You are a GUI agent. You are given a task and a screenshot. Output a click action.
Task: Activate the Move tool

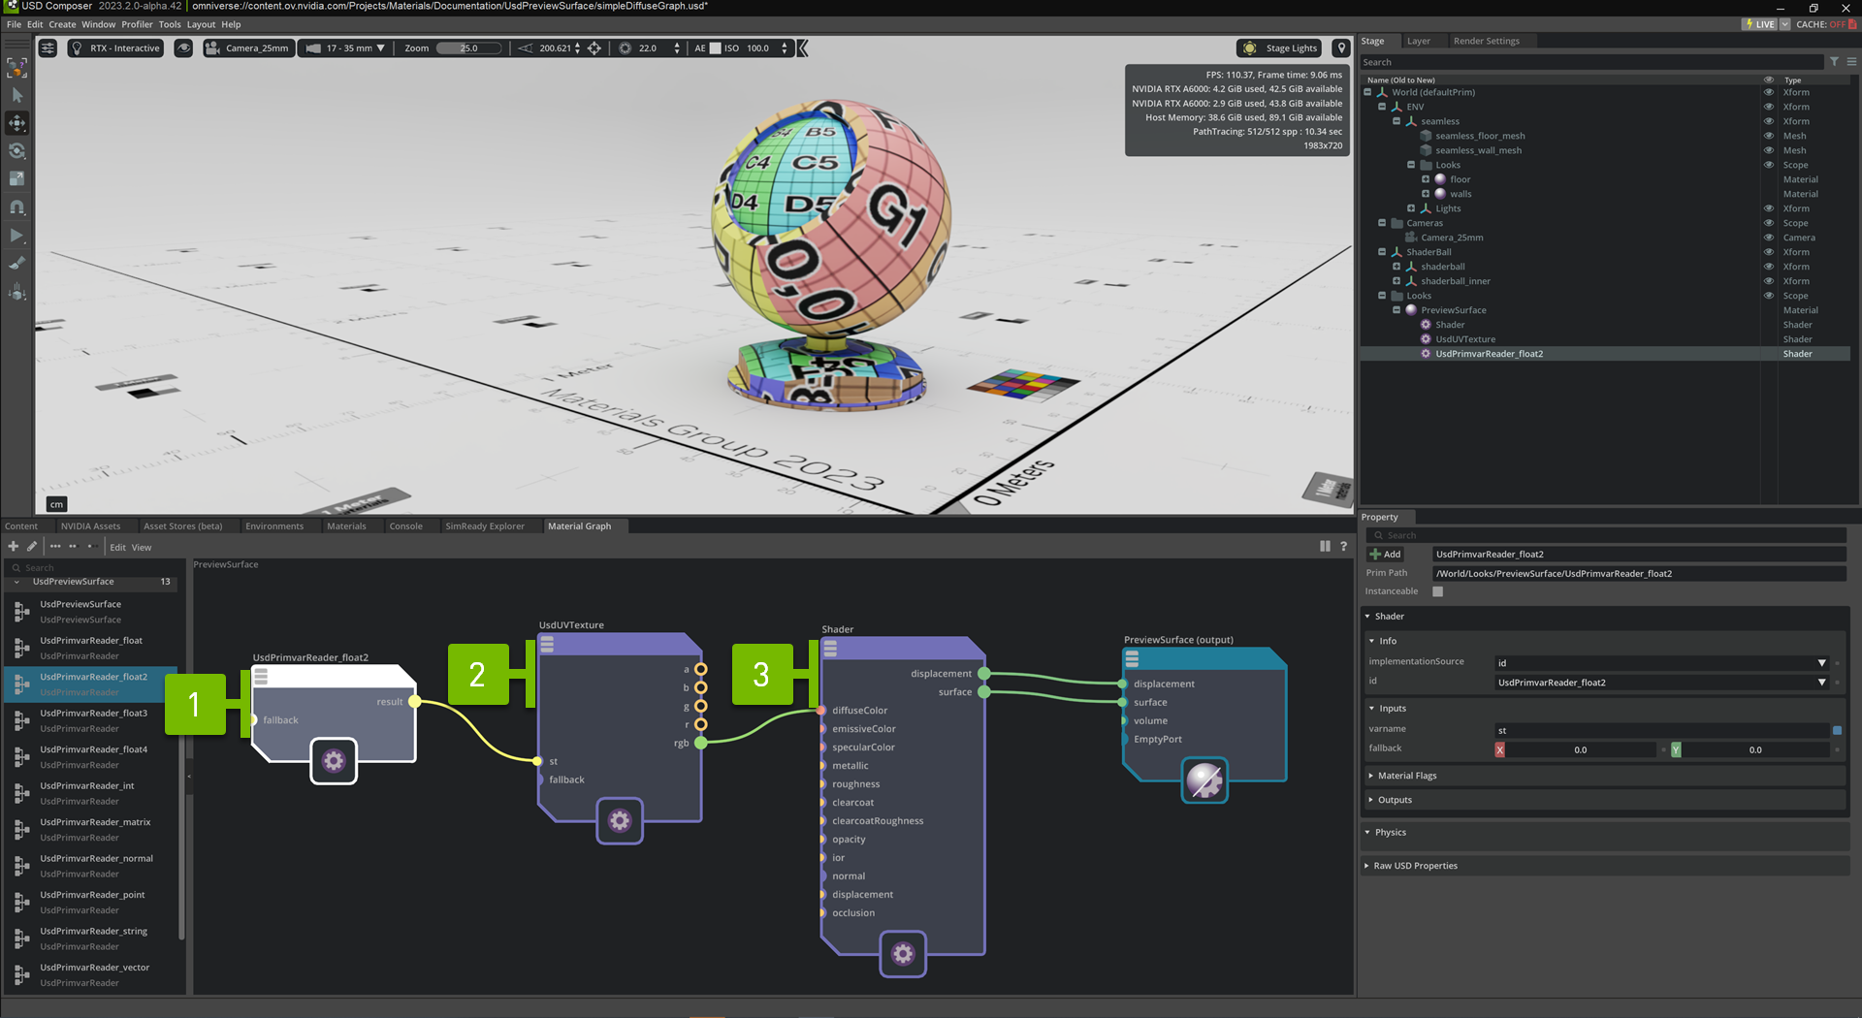17,123
